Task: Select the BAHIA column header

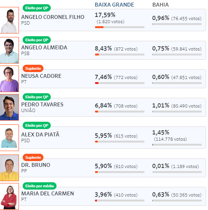Action: [x=161, y=5]
